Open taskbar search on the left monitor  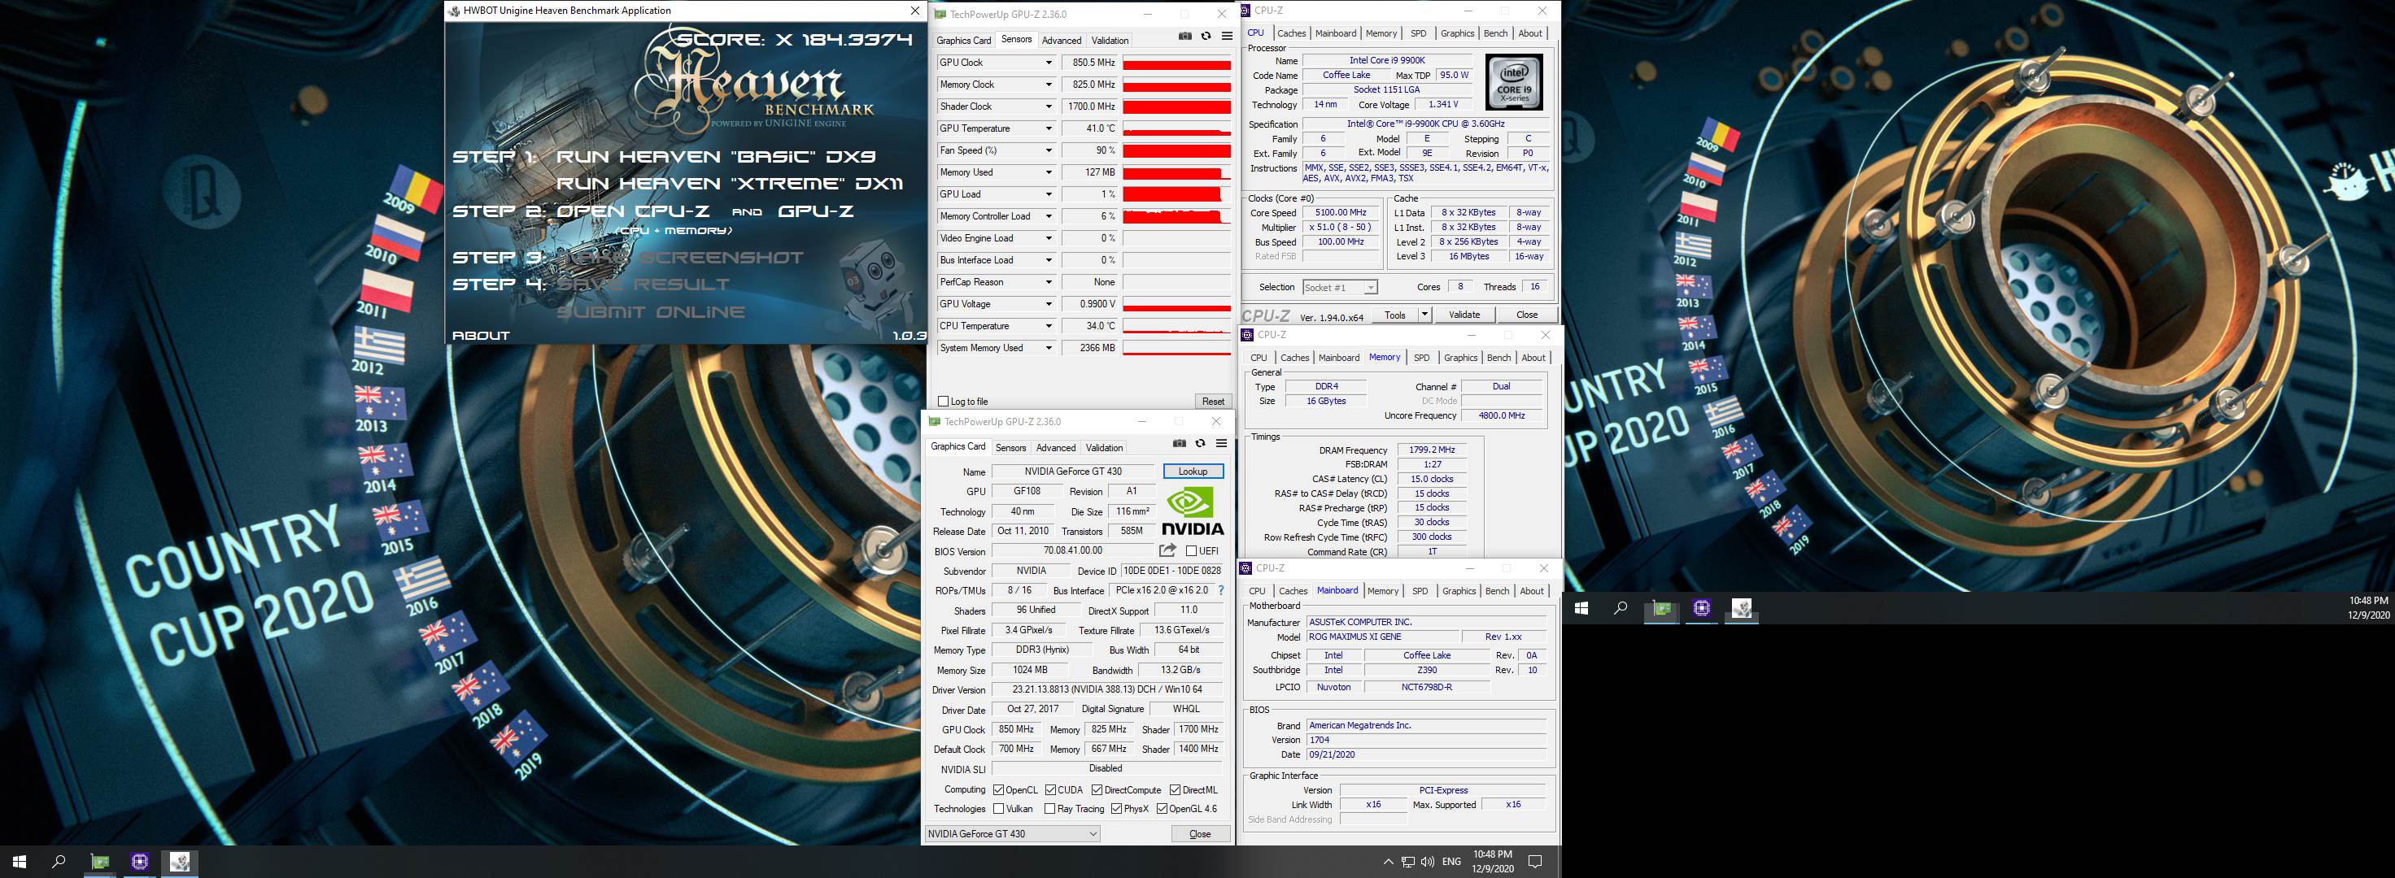pos(59,861)
